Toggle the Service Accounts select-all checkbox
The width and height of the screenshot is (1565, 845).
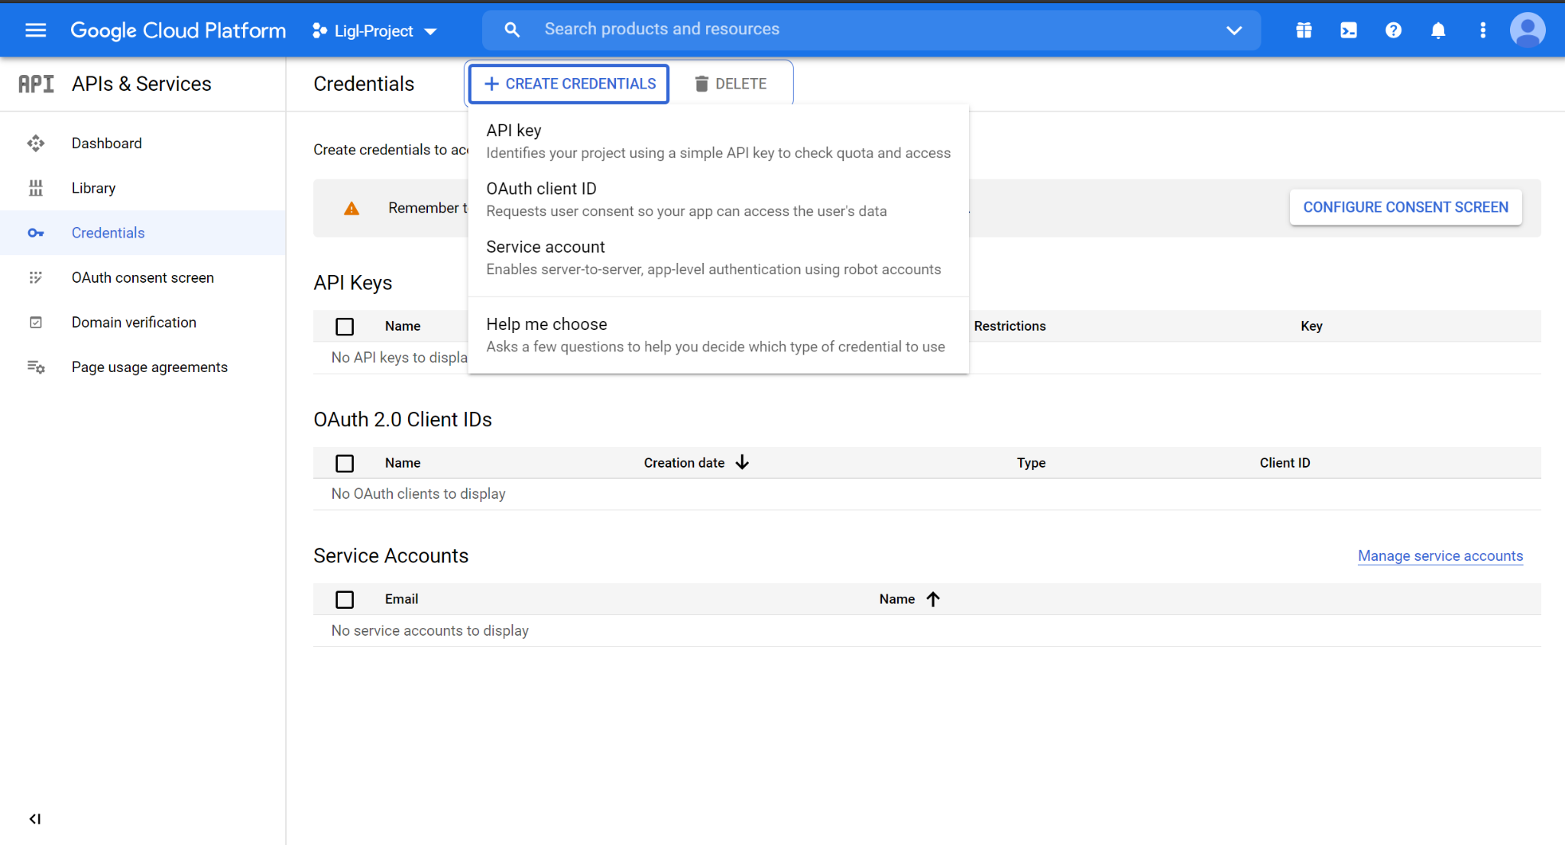pyautogui.click(x=345, y=600)
